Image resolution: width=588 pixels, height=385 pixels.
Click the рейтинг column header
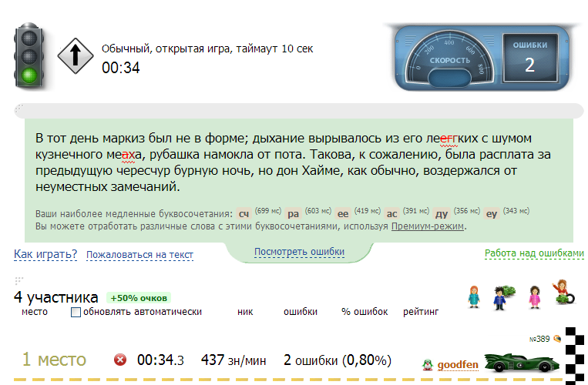click(421, 312)
